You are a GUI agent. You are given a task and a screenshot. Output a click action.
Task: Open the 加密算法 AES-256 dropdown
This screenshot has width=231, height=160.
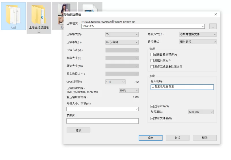coord(201,112)
